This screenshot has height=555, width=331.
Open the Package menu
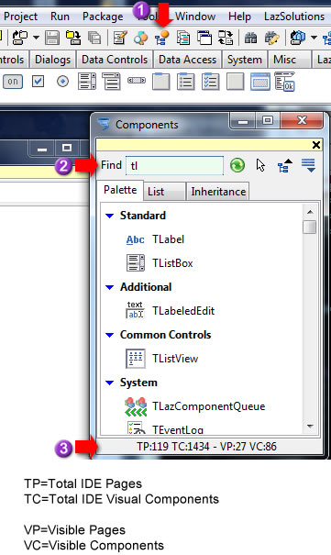(x=103, y=17)
